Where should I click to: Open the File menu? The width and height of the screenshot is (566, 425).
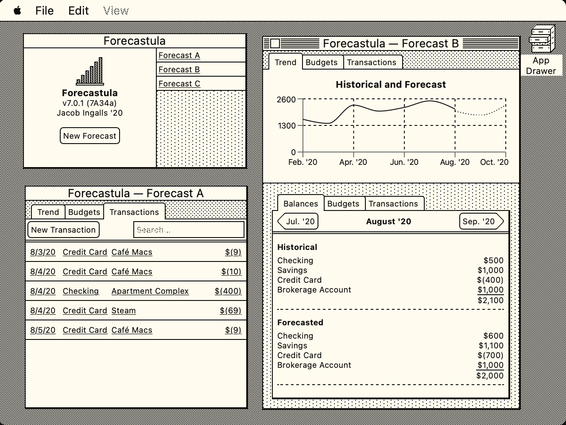(44, 11)
